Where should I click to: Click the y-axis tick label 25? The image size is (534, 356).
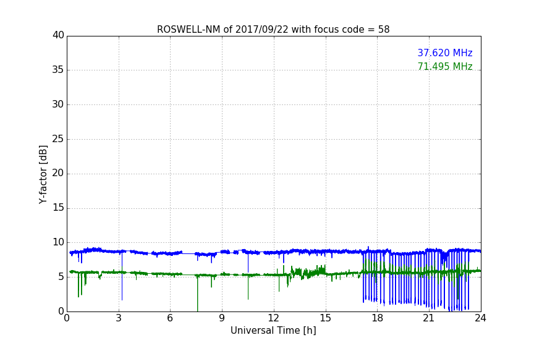pyautogui.click(x=58, y=139)
